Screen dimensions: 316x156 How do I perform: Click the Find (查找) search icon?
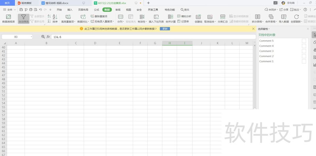pos(182,9)
